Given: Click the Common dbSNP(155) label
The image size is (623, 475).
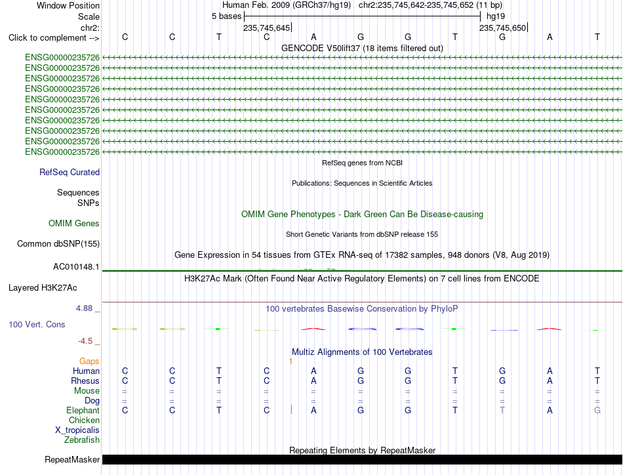Looking at the screenshot, I should pos(58,243).
